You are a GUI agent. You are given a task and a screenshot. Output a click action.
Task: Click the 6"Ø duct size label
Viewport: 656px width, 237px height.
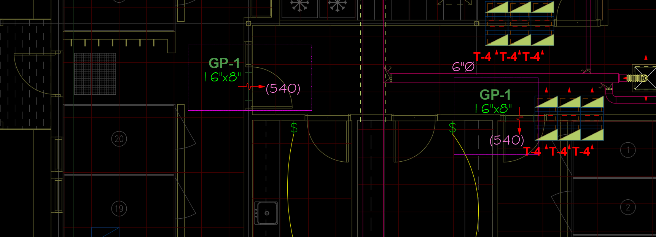463,67
